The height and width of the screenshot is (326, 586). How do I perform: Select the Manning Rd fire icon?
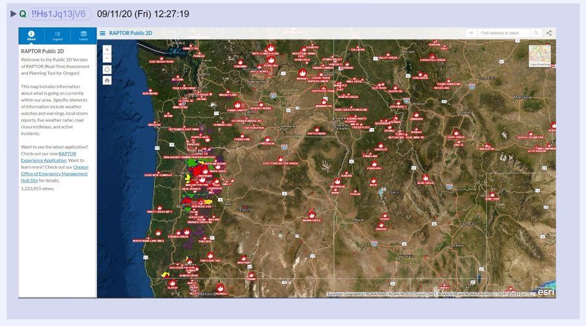click(324, 101)
